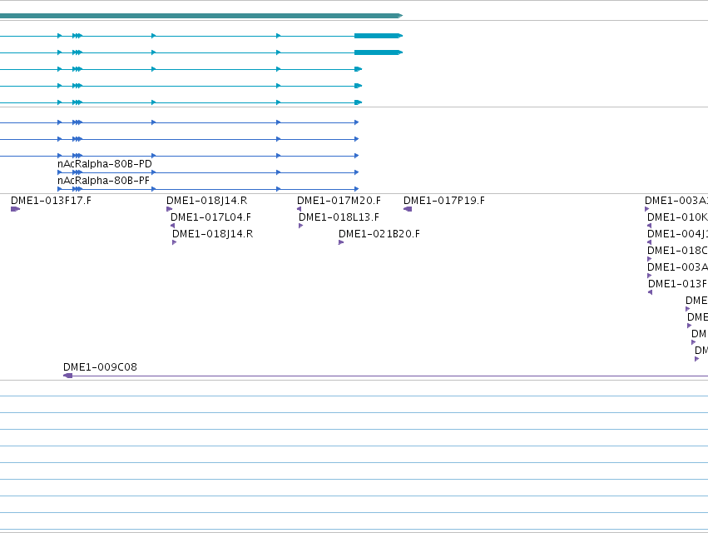Select the long teal gene span bar
The width and height of the screenshot is (708, 533).
[201, 16]
